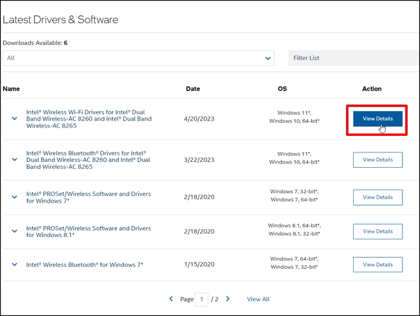Open PROSet/Wireless Software for Windows 7 link
The image size is (420, 316).
(x=88, y=197)
